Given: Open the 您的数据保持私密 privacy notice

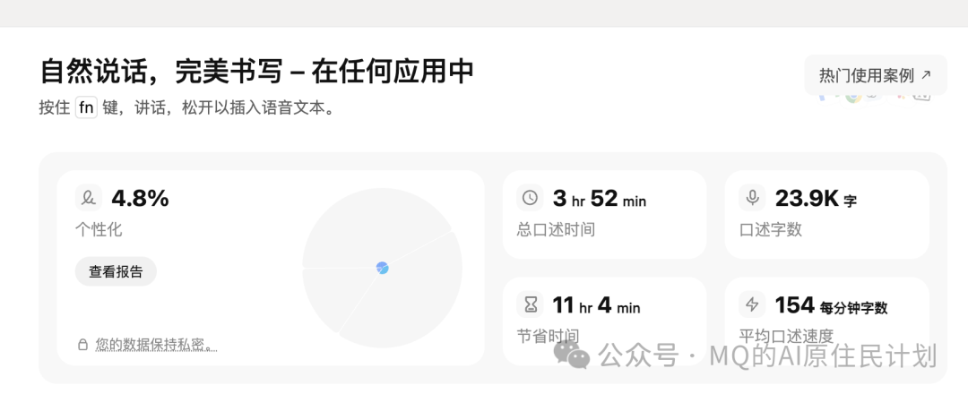Looking at the screenshot, I should (156, 345).
